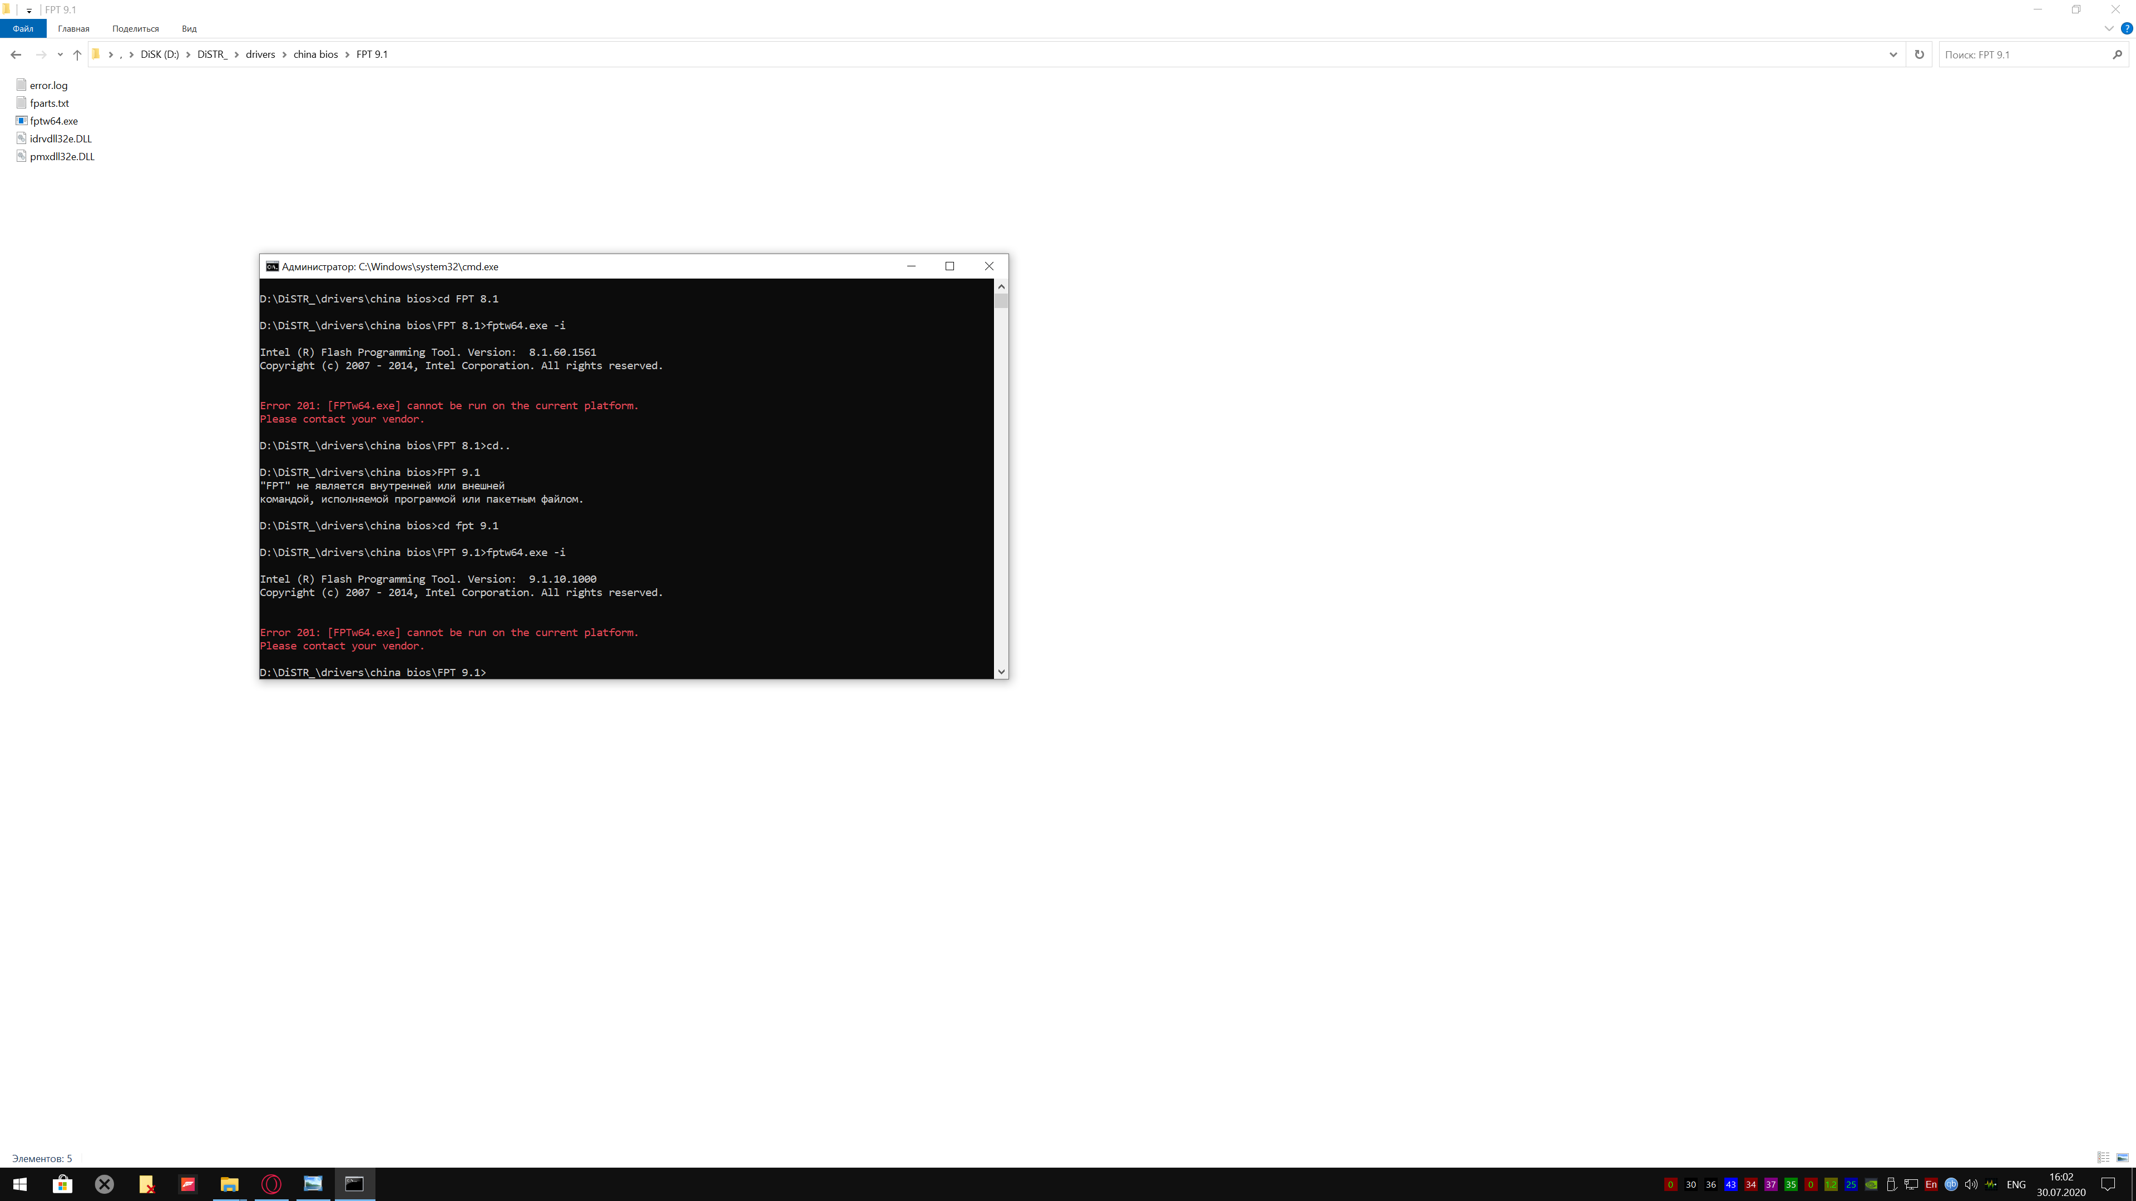The image size is (2136, 1201).
Task: Toggle the ENG input language indicator
Action: coord(2016,1184)
